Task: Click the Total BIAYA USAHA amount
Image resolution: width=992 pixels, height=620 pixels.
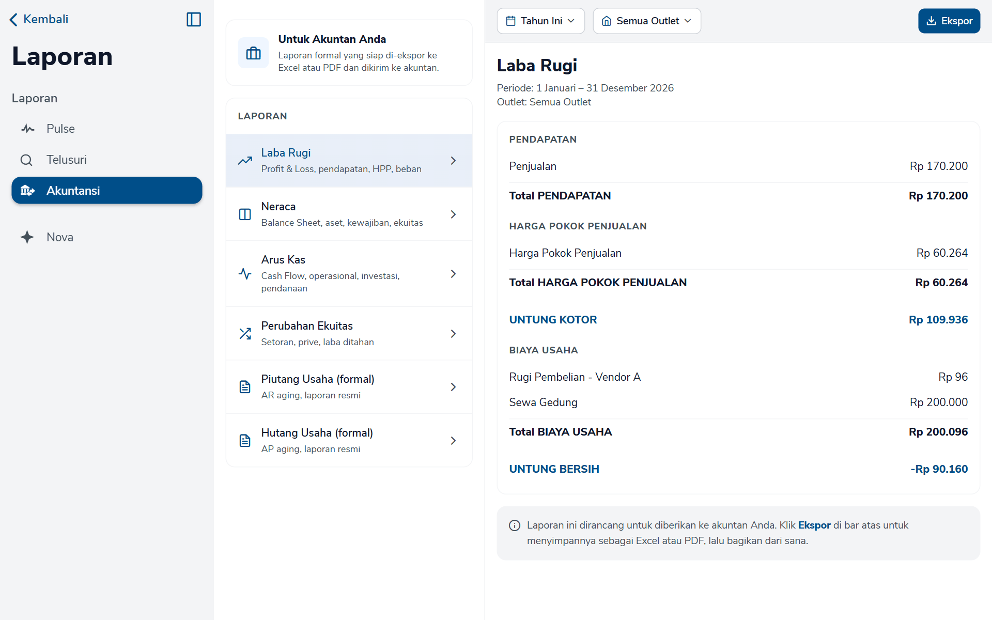Action: pos(938,432)
